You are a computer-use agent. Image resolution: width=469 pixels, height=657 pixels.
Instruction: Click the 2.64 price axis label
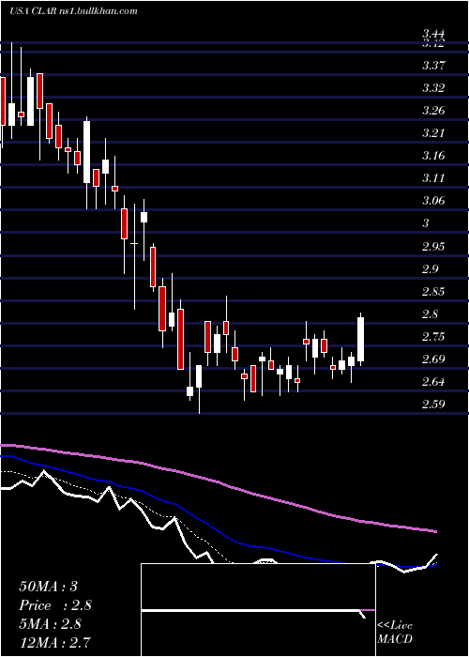[433, 382]
